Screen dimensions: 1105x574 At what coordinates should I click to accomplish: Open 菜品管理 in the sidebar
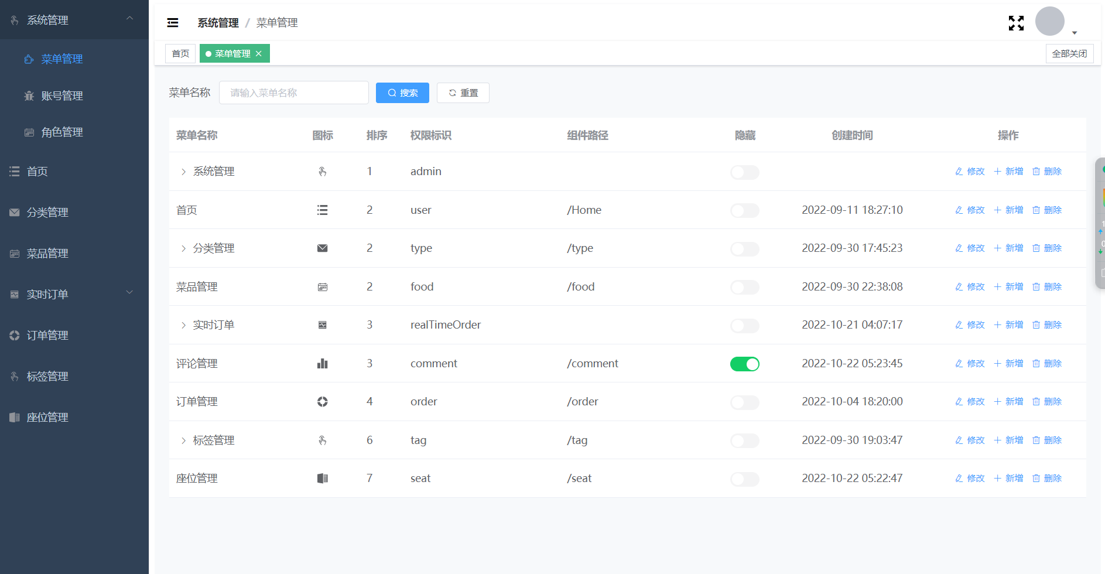tap(74, 253)
